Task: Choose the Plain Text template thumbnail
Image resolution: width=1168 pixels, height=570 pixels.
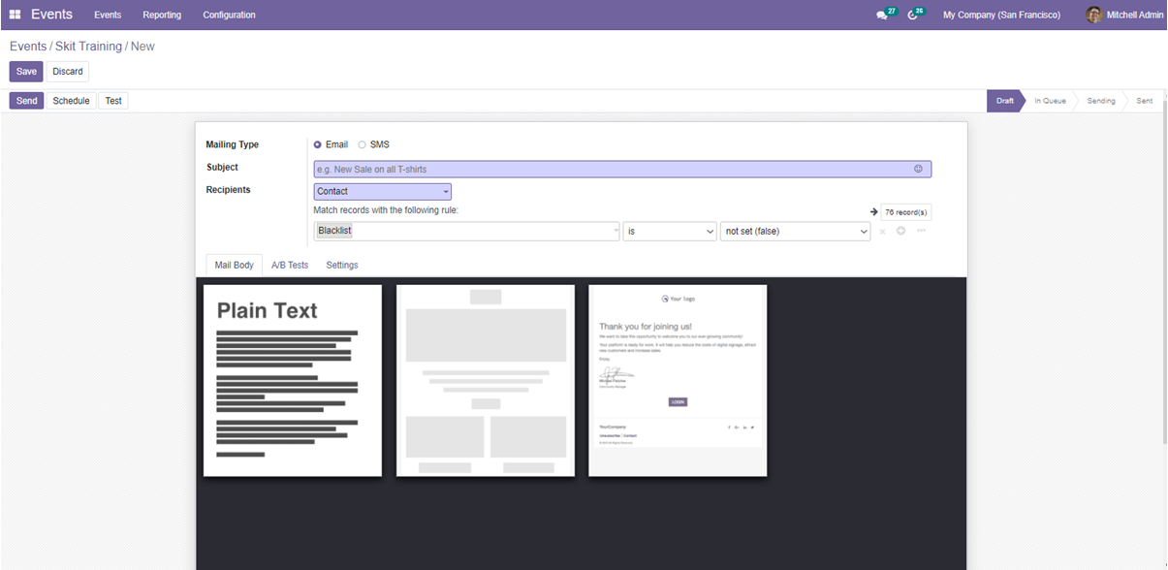Action: [x=292, y=380]
